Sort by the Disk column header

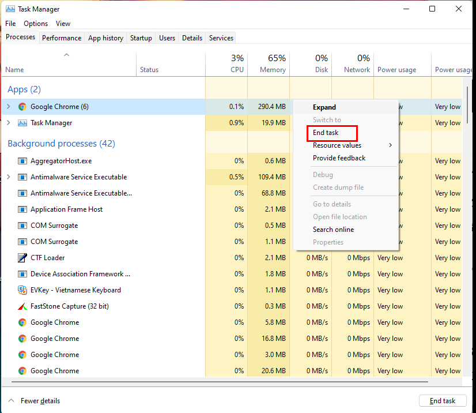point(311,63)
